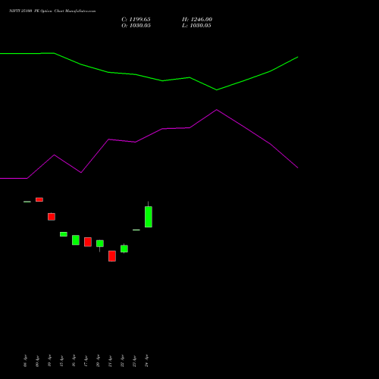Click the 16 Apr date label
The height and width of the screenshot is (379, 379).
[74, 361]
